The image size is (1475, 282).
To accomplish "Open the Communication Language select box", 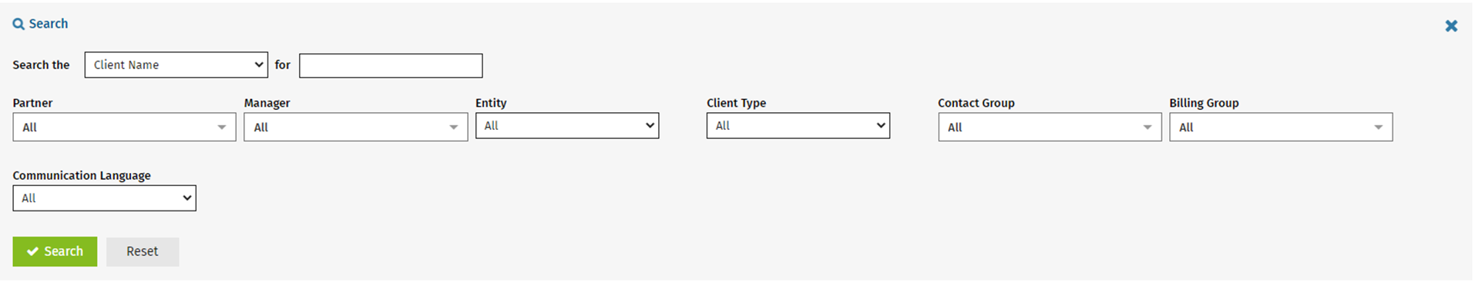I will [104, 198].
